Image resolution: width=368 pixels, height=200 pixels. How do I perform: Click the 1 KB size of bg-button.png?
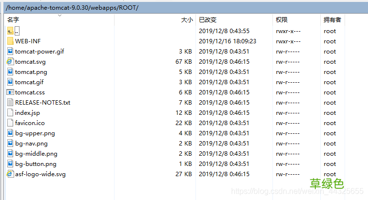click(x=185, y=164)
